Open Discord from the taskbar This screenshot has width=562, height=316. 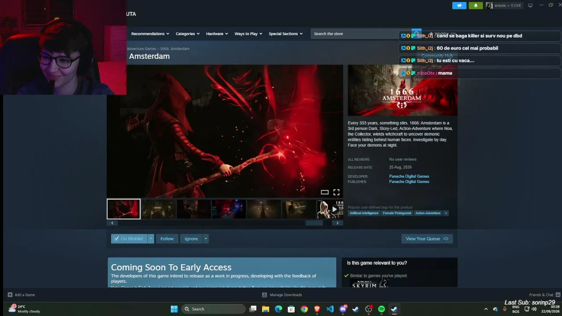coord(343,309)
